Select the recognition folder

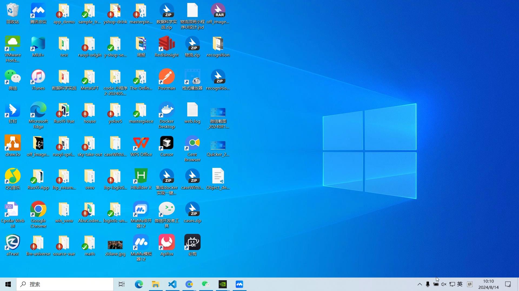[x=218, y=47]
